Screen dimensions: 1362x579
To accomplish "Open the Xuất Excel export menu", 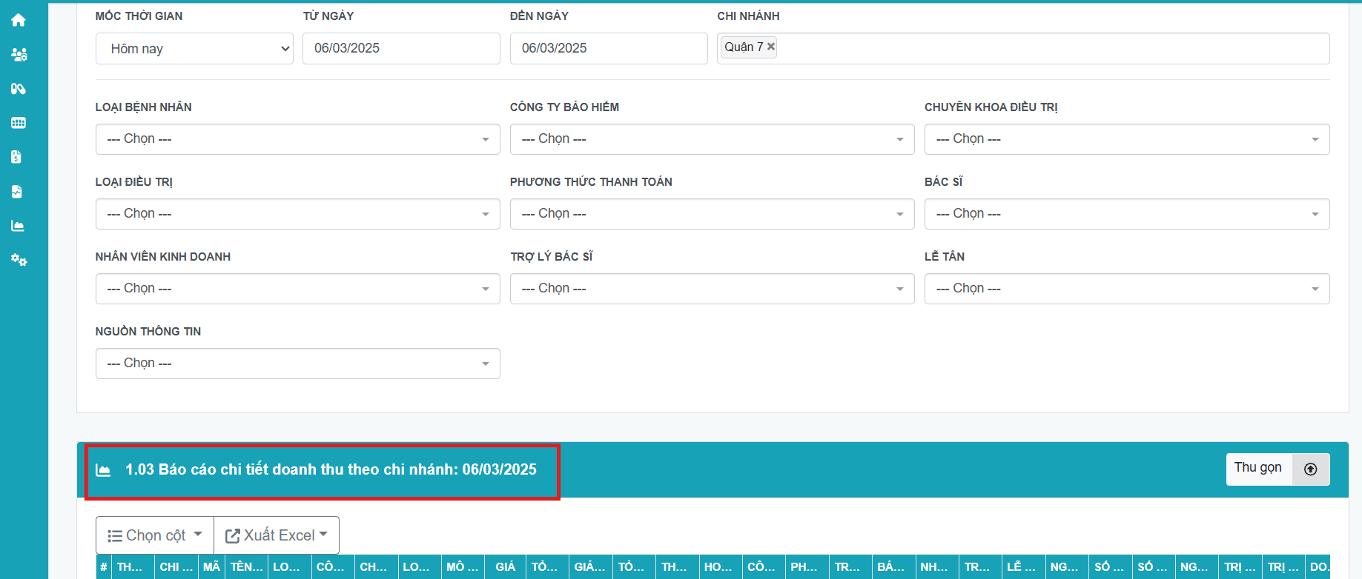I will 277,535.
